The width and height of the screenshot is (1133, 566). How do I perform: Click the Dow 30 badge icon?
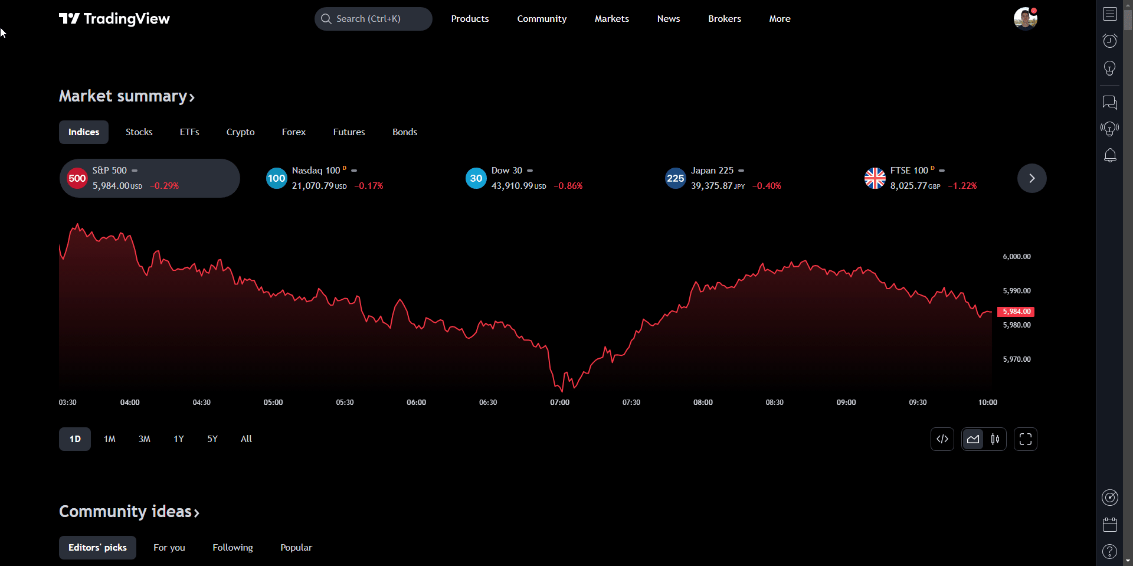[x=476, y=178]
